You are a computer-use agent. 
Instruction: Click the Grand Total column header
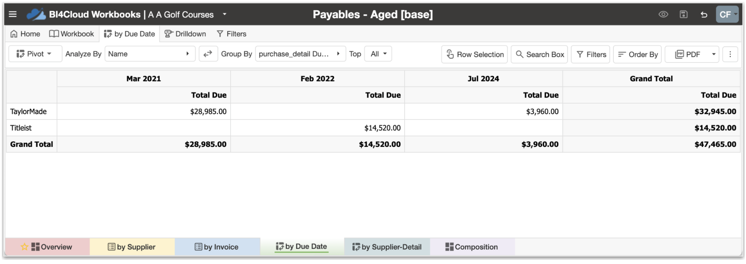[x=651, y=79]
